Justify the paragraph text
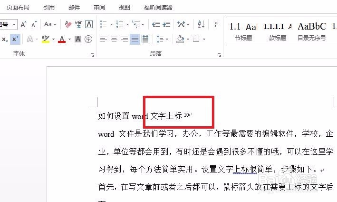The height and width of the screenshot is (202, 337). click(x=135, y=39)
